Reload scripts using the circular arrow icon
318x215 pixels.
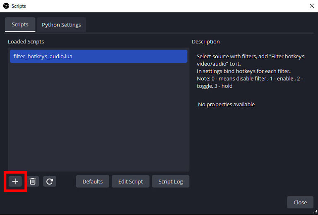coord(50,182)
